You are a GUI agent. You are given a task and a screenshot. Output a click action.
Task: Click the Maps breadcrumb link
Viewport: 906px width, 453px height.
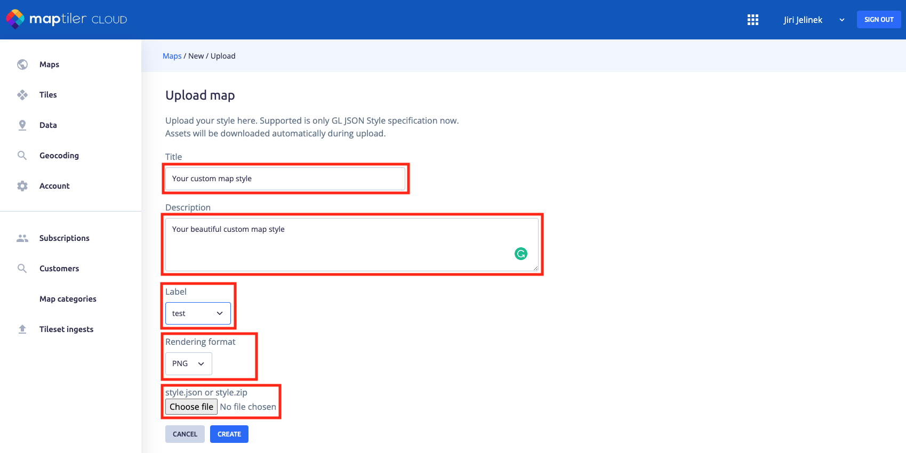(172, 56)
